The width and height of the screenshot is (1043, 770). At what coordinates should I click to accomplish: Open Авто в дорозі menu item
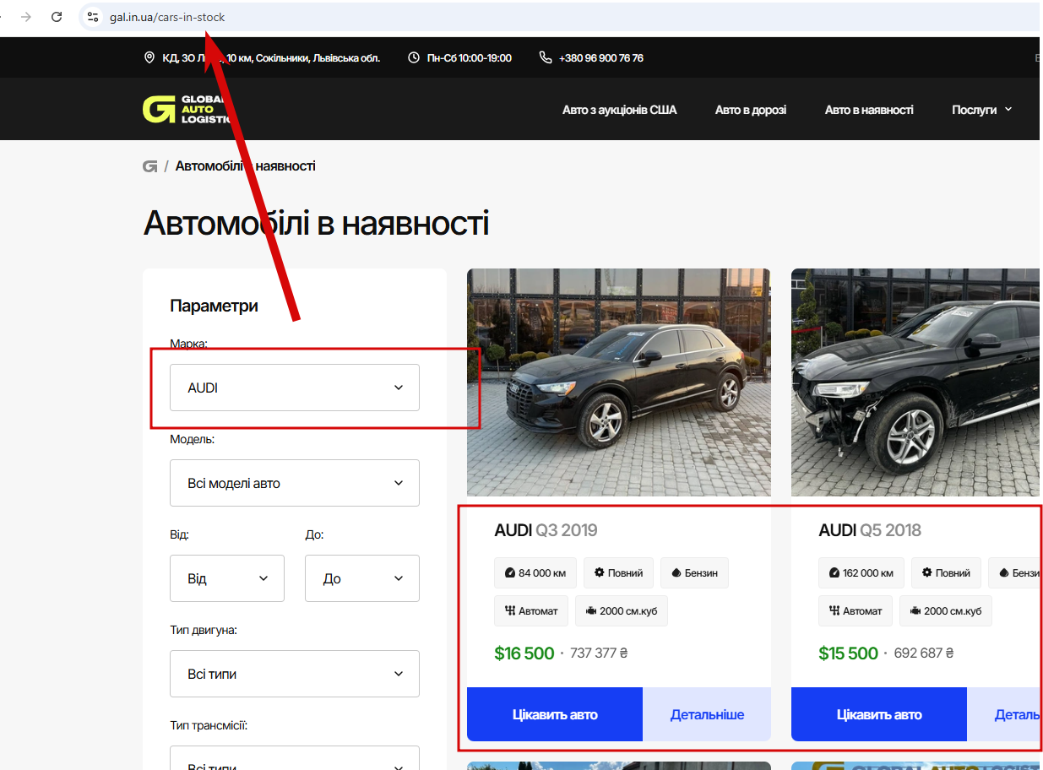tap(751, 110)
